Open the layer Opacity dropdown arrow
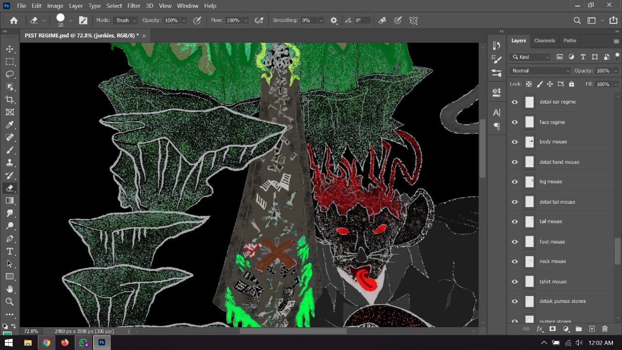 click(616, 70)
